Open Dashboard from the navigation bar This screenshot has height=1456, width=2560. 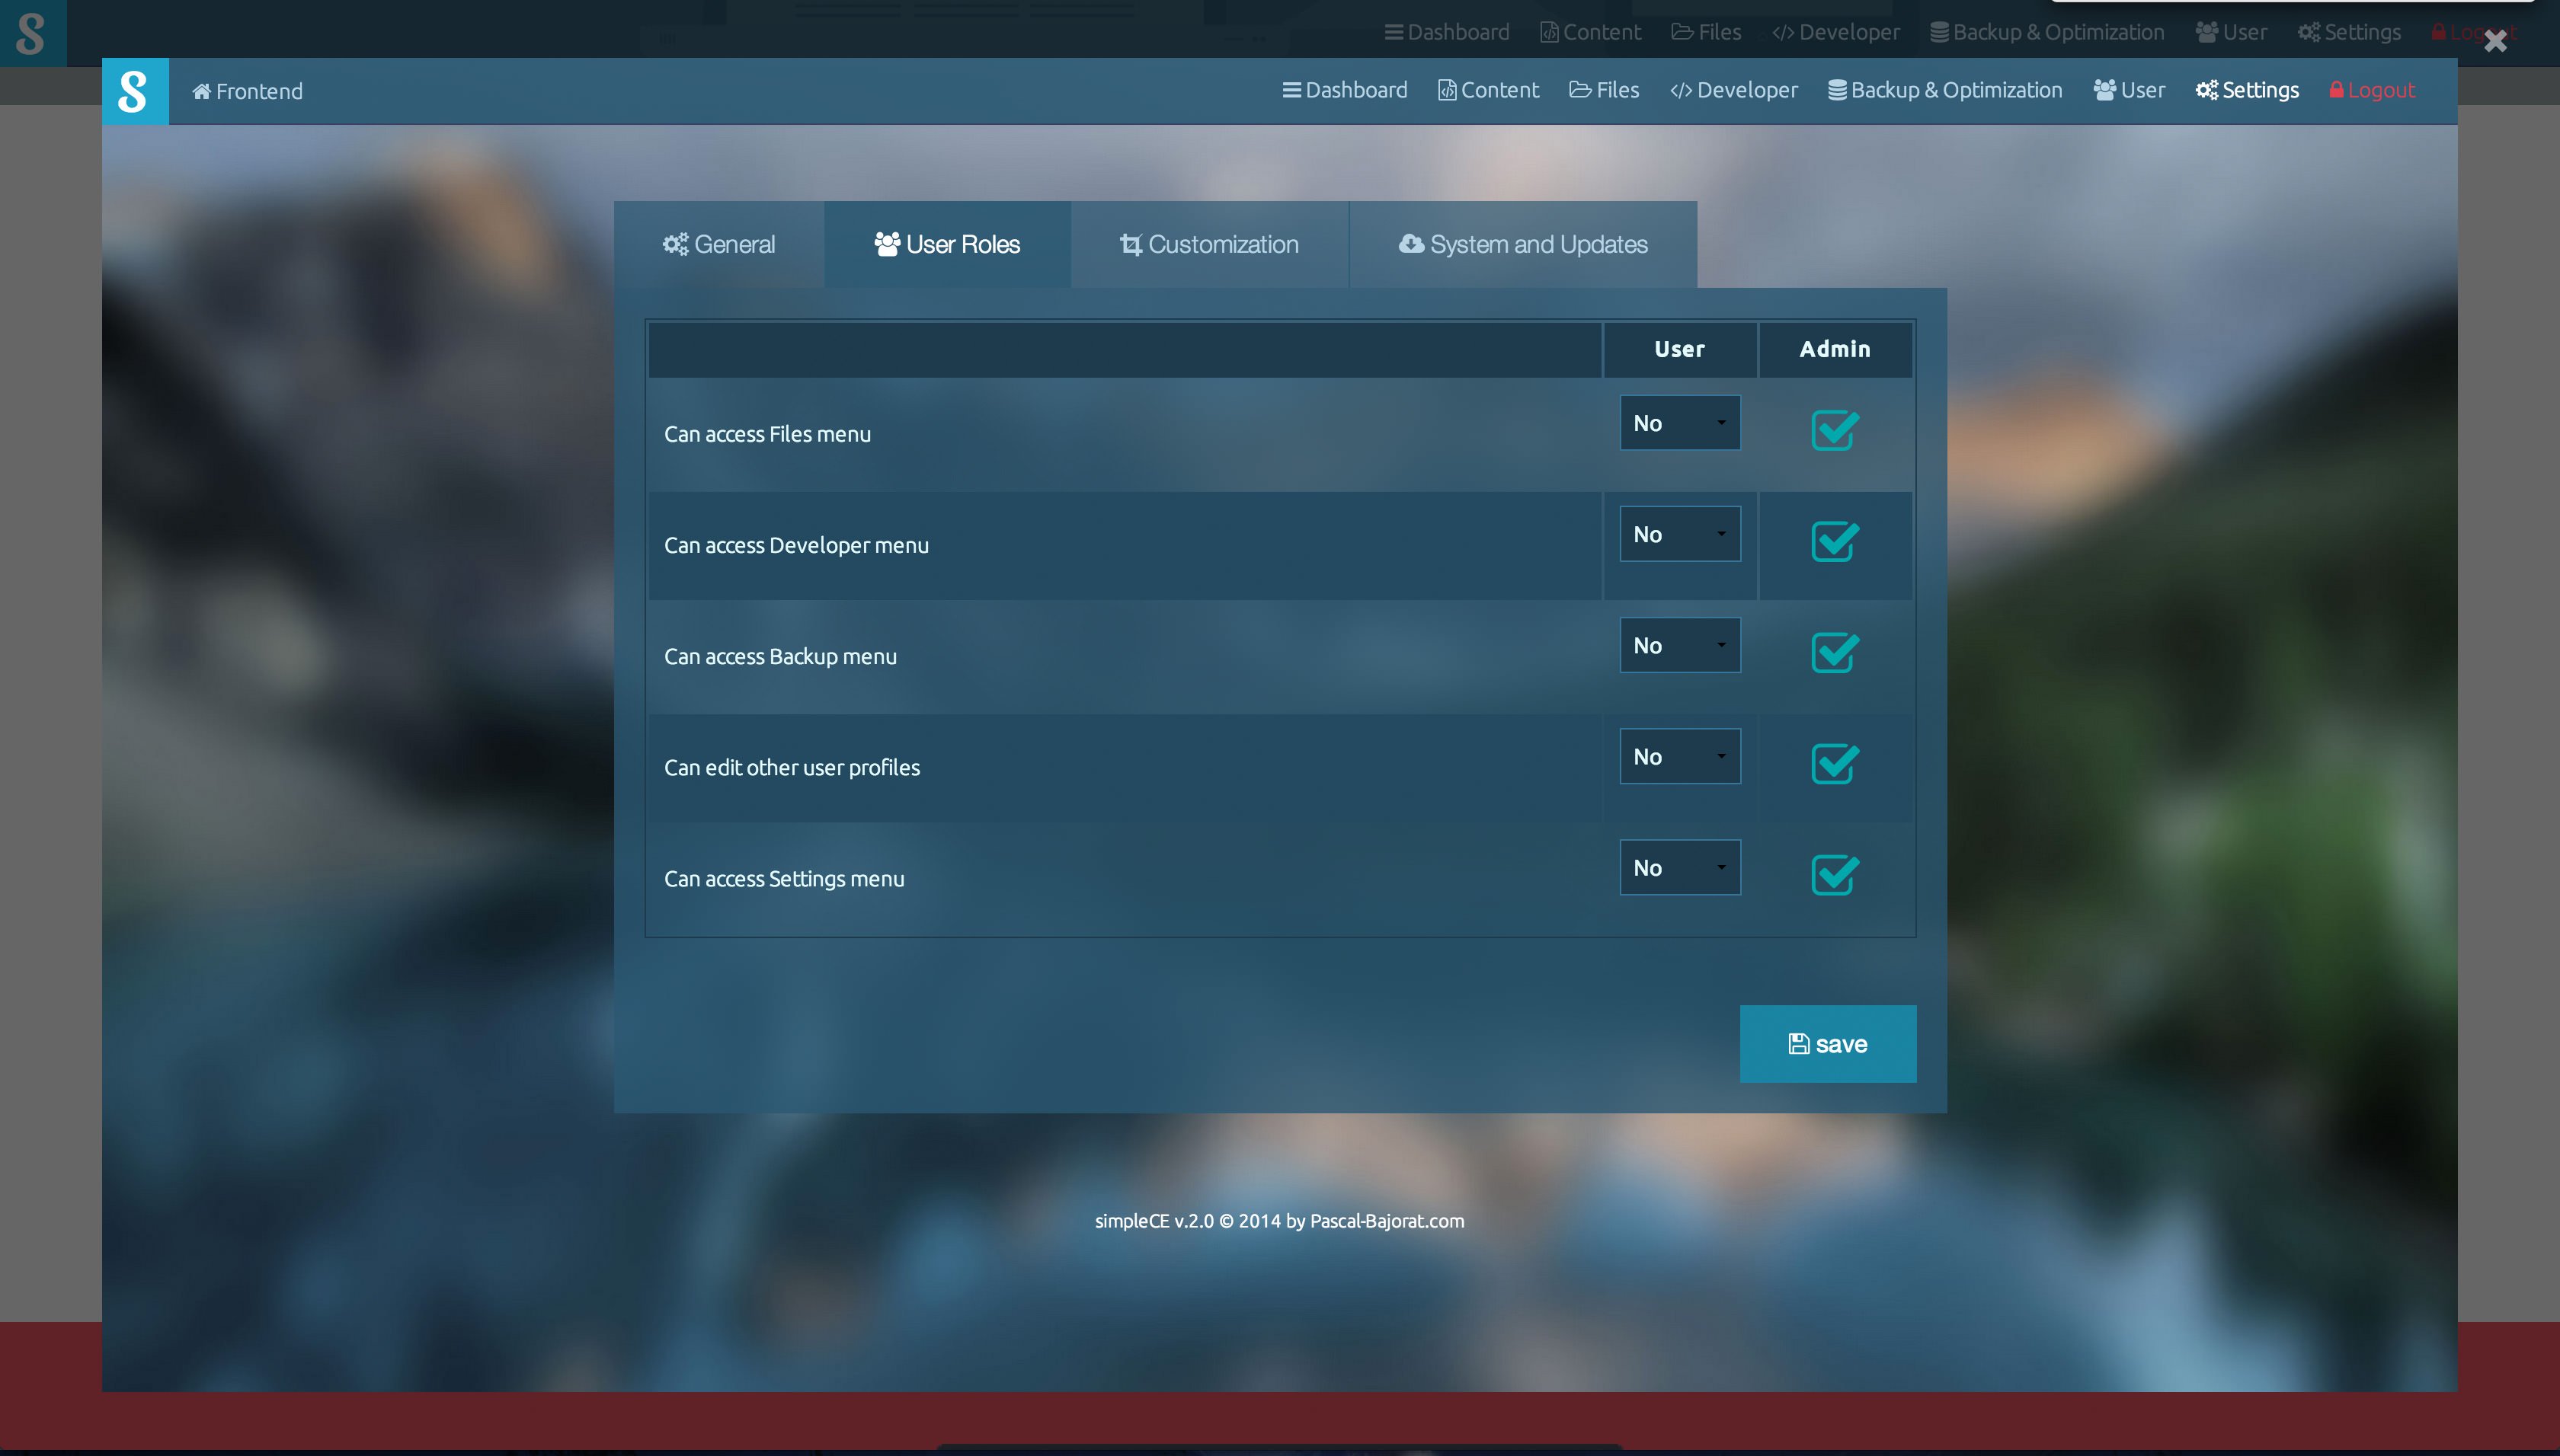point(1345,90)
